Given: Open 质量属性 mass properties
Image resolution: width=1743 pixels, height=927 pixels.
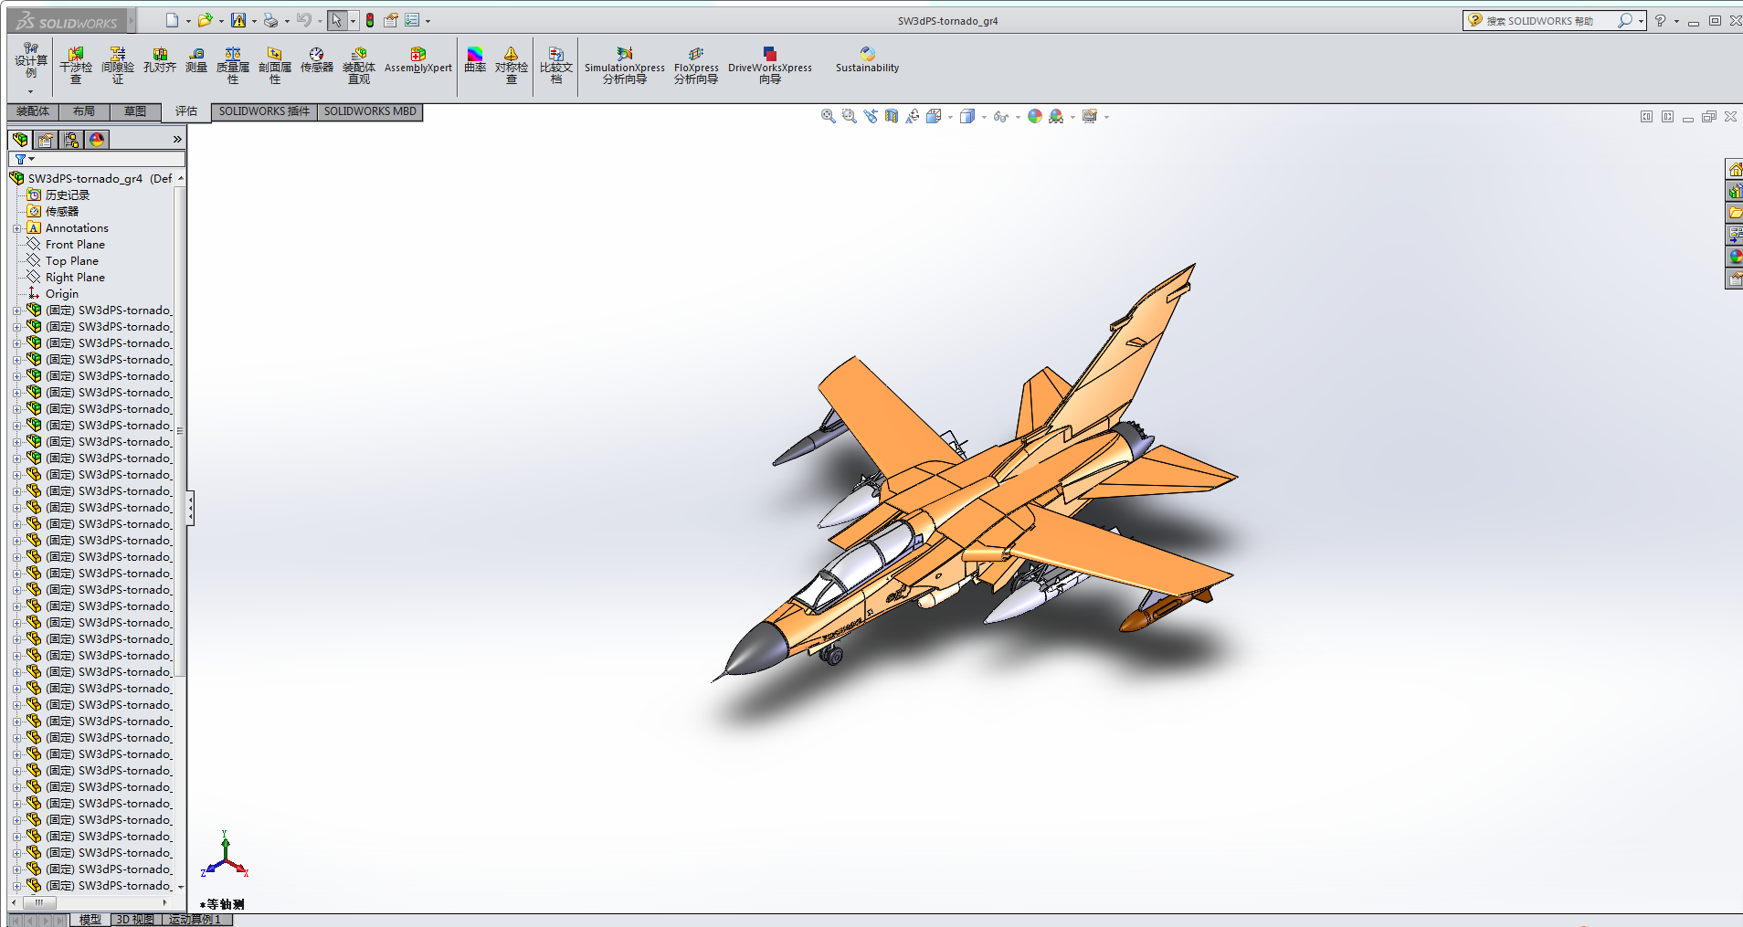Looking at the screenshot, I should [233, 66].
